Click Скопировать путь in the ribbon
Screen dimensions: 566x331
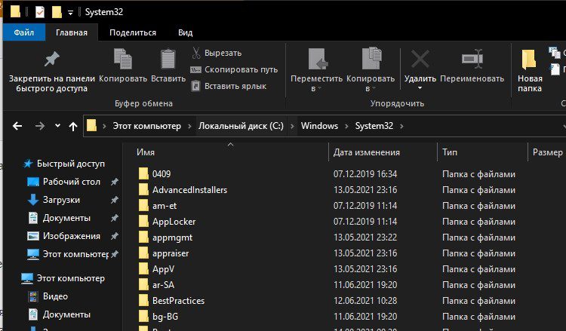click(234, 69)
